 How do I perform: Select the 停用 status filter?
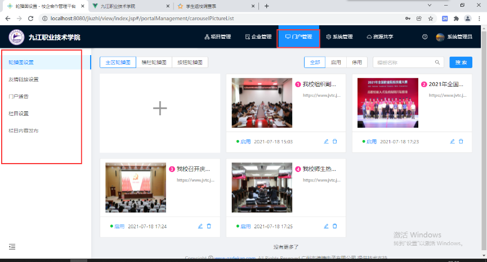(x=357, y=62)
